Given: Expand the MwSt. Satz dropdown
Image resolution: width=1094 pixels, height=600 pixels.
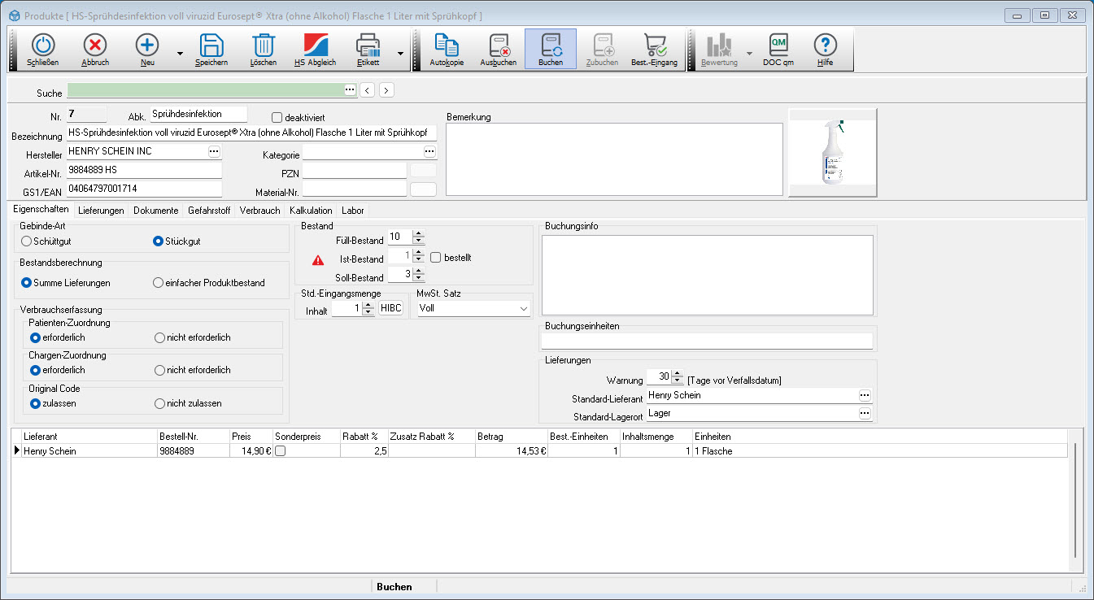Looking at the screenshot, I should click(x=522, y=309).
